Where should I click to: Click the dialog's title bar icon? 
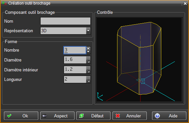(4, 3)
